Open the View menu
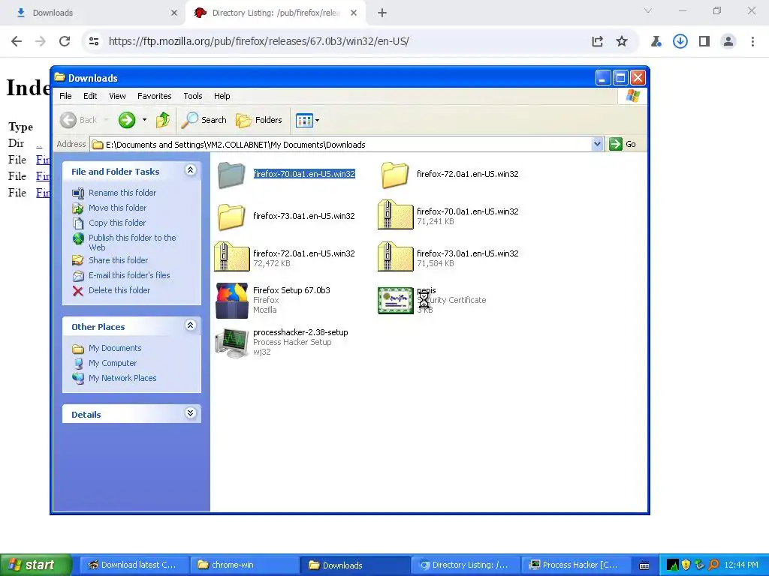 pyautogui.click(x=117, y=96)
